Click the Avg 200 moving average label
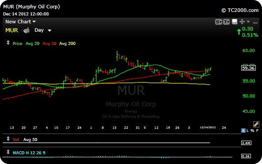Image resolution: width=262 pixels, height=164 pixels. click(x=67, y=44)
